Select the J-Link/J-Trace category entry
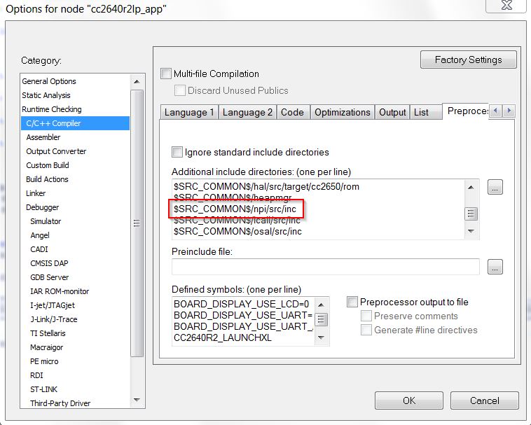The height and width of the screenshot is (425, 531). click(x=53, y=319)
